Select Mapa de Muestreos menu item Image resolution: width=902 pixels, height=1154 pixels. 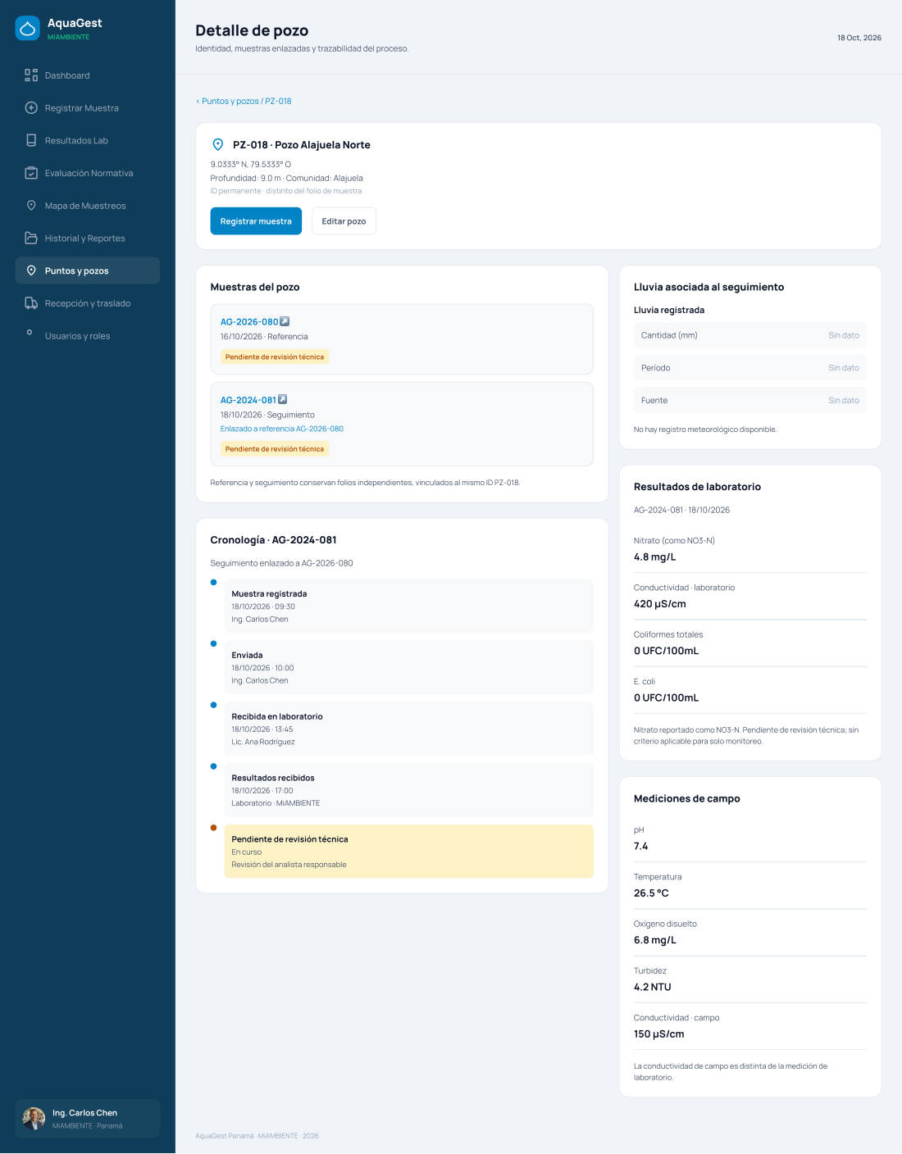click(x=88, y=206)
